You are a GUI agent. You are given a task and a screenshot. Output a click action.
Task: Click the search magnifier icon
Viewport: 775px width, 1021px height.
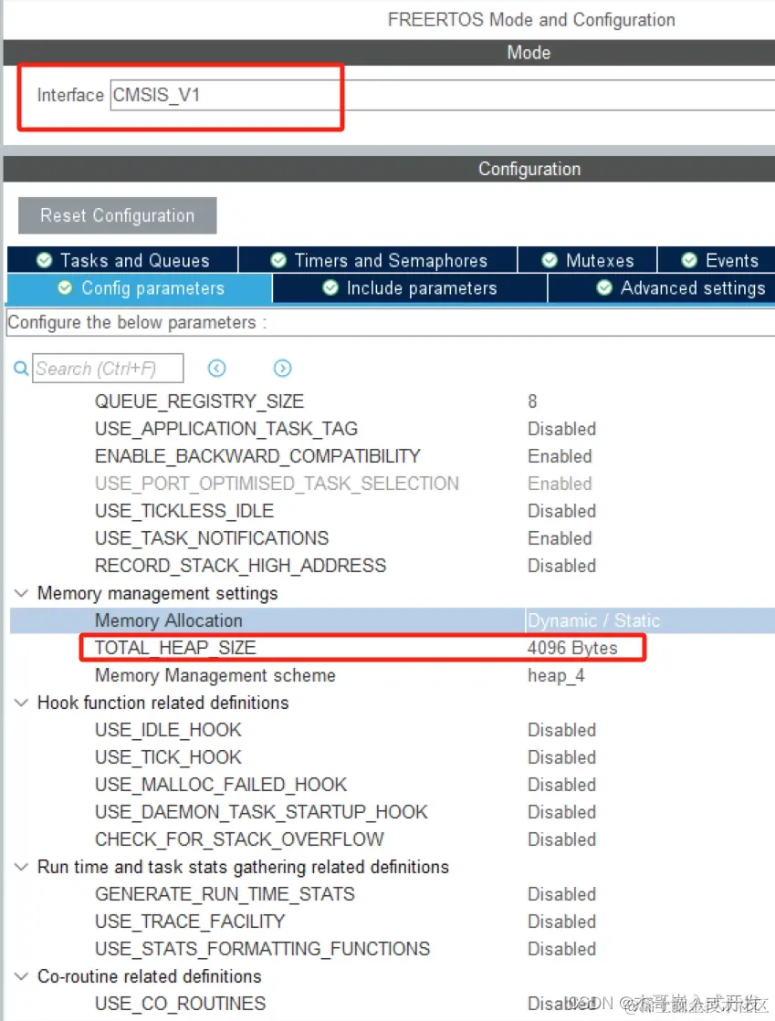(21, 369)
